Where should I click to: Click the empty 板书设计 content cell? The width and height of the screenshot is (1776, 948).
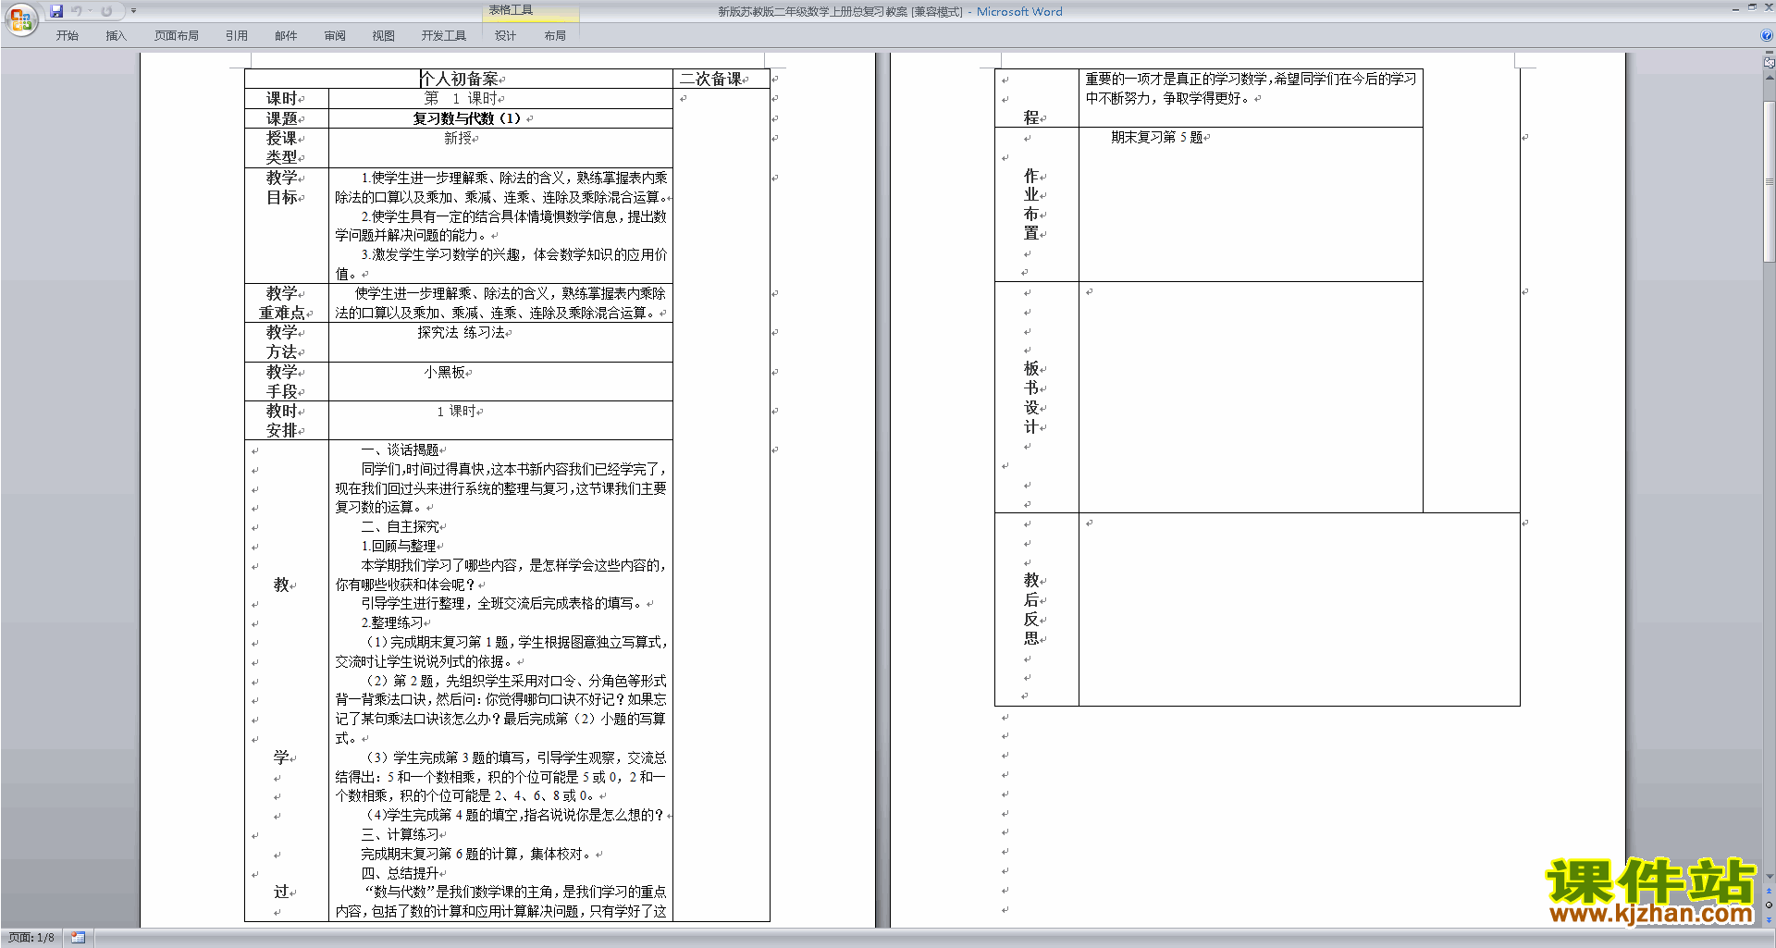coord(1251,397)
